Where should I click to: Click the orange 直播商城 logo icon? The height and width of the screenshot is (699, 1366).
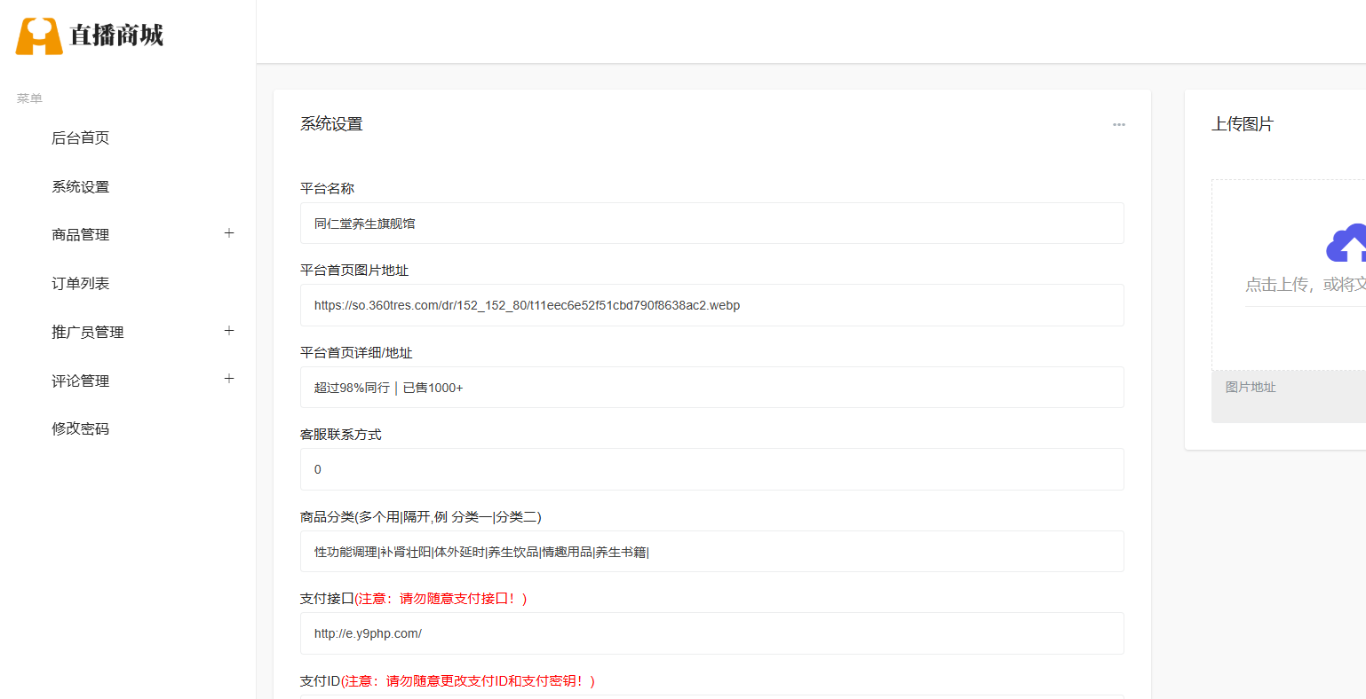click(39, 36)
